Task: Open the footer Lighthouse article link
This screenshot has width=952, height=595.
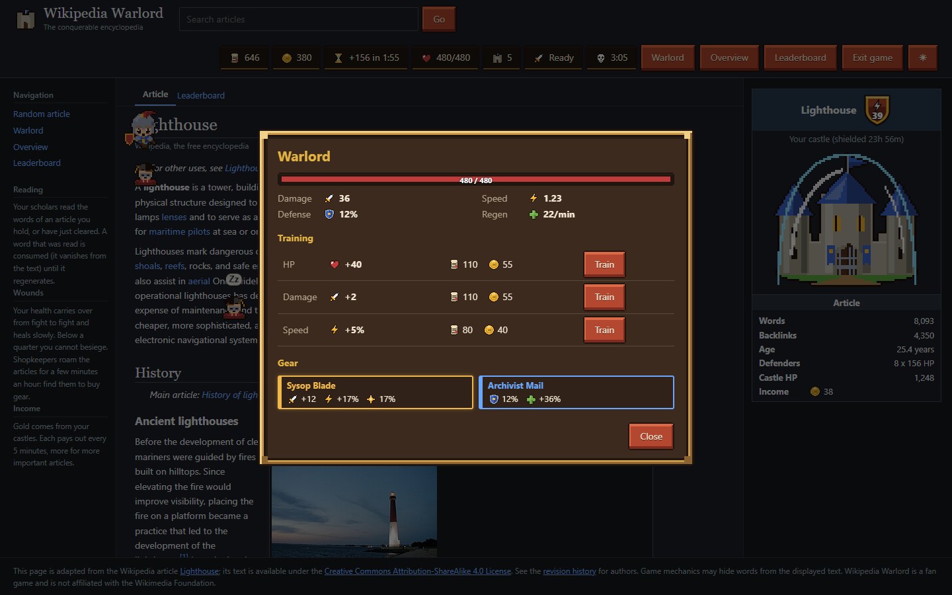Action: click(x=200, y=571)
